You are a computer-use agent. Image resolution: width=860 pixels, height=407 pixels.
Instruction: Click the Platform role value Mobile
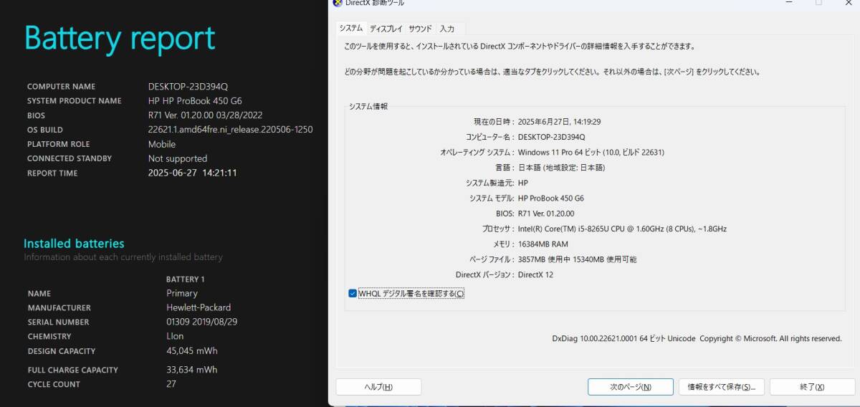[x=162, y=144]
